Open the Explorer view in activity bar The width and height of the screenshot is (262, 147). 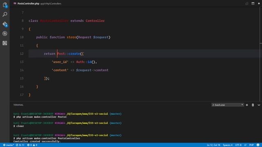click(5, 5)
